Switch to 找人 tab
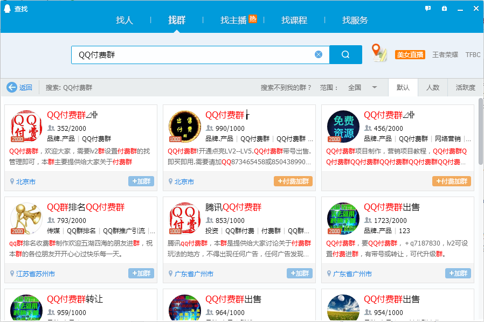Image resolution: width=484 pixels, height=322 pixels. pos(125,20)
